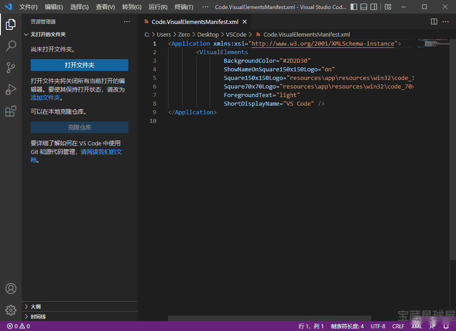Open the 运行(R) menu
This screenshot has width=456, height=331.
coord(158,7)
